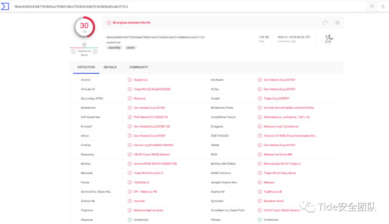The image size is (389, 224).
Task: Click the alert icon next to Microsoft result
Action: coord(130,173)
